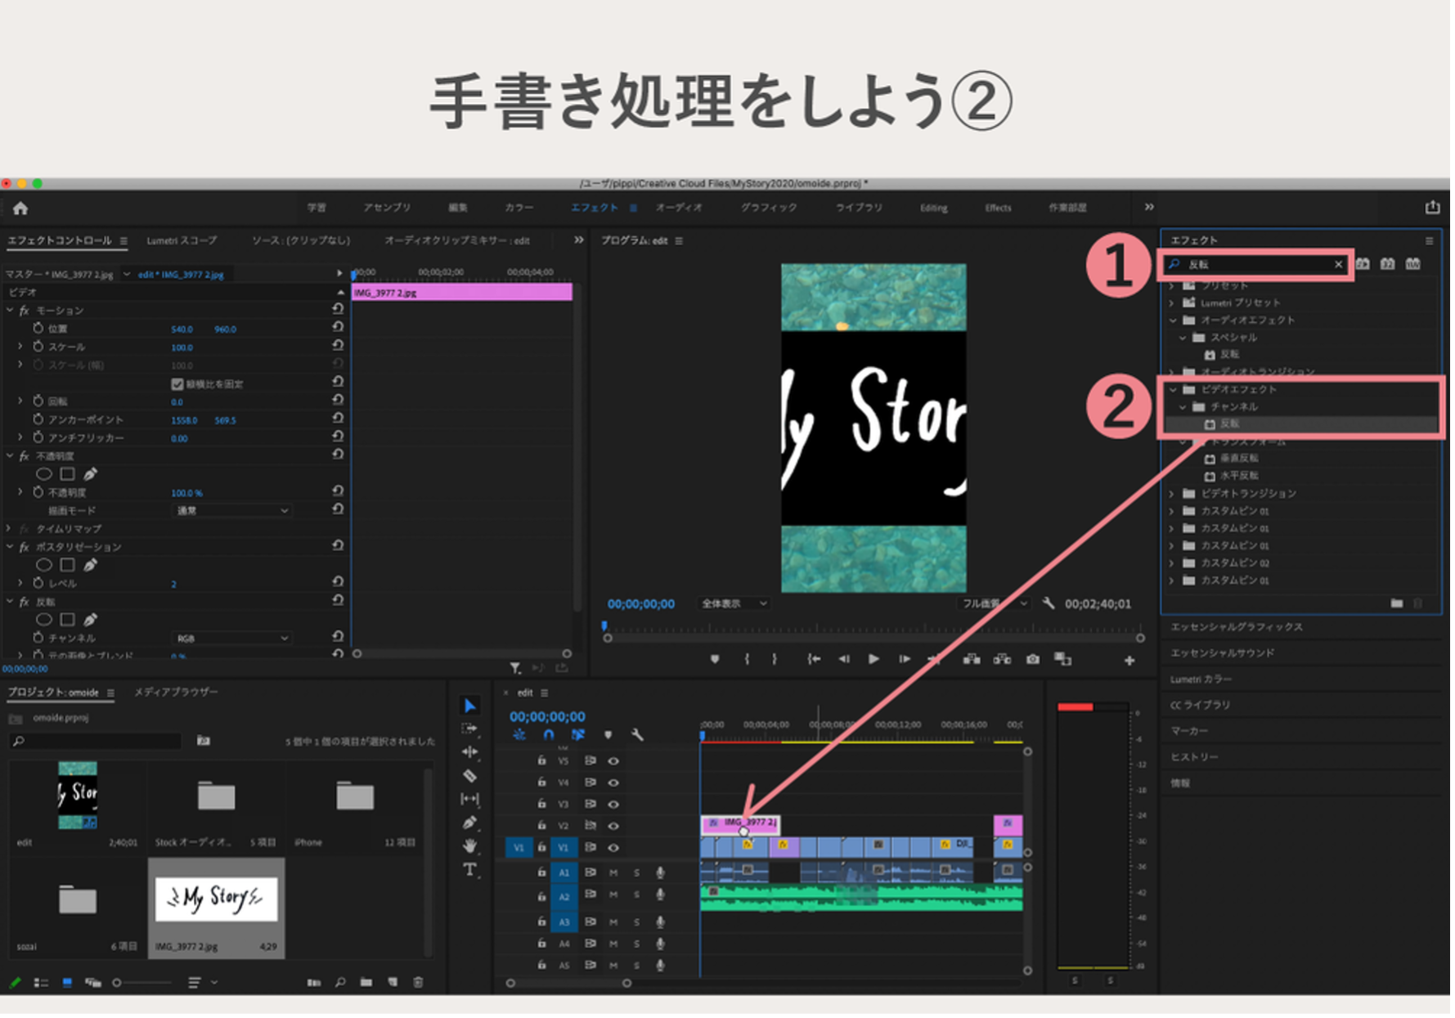Select the Razor tool
Image resolution: width=1455 pixels, height=1018 pixels.
pos(469,778)
